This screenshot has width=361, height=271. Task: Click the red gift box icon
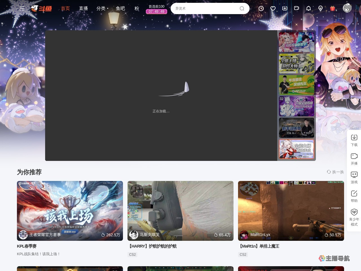(x=333, y=8)
